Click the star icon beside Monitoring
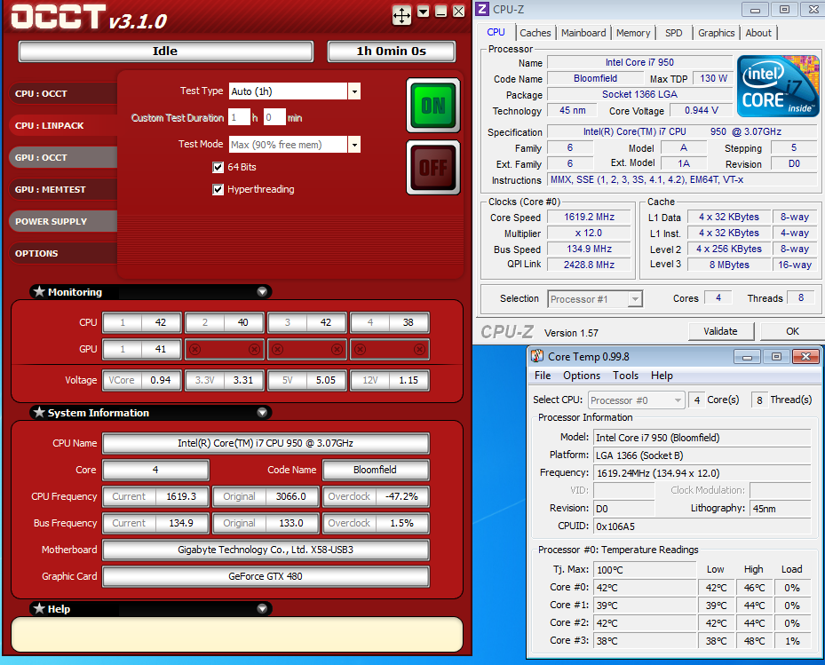 point(39,291)
